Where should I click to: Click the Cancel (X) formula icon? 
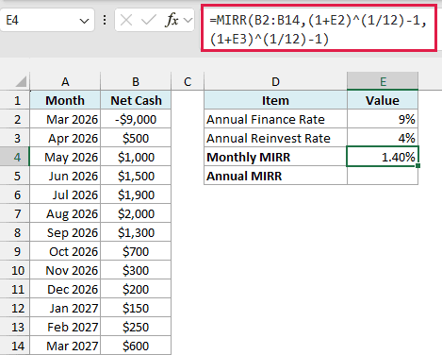tap(126, 21)
